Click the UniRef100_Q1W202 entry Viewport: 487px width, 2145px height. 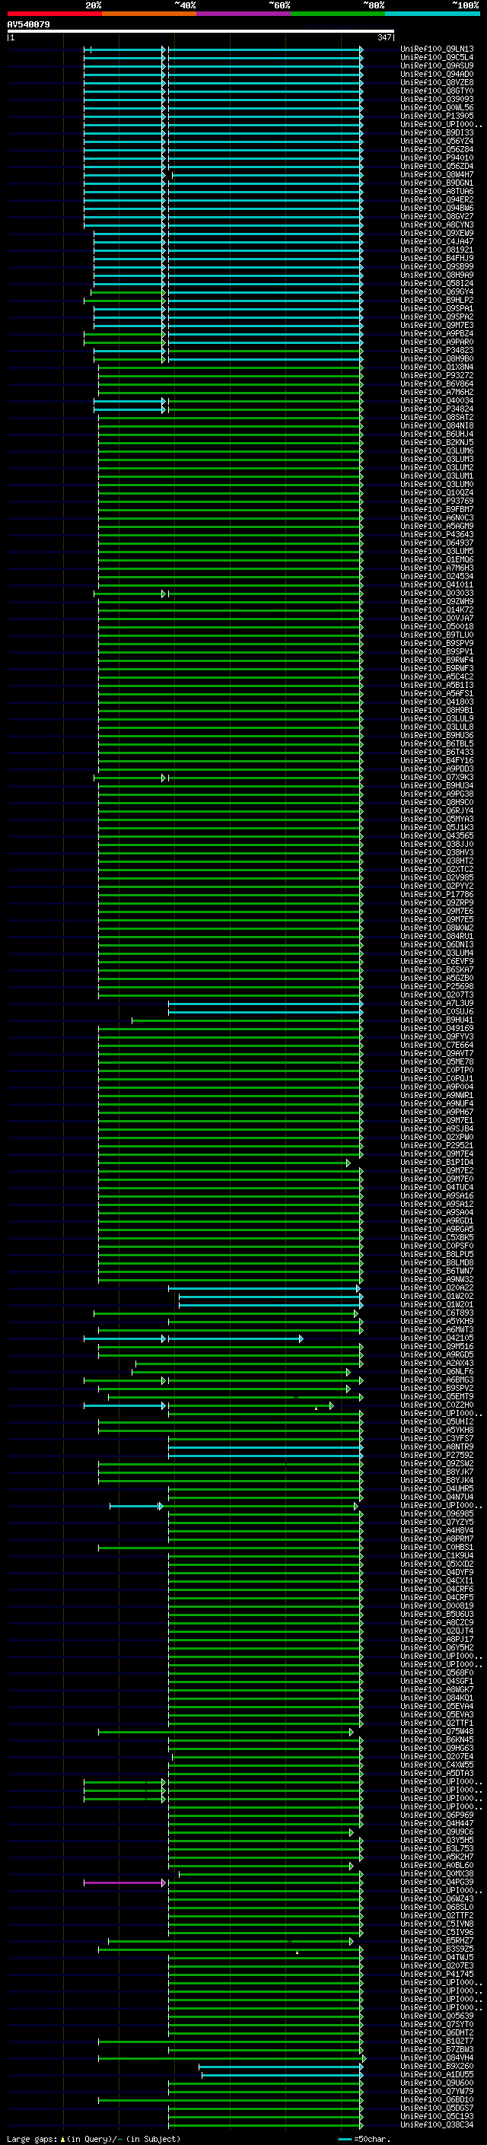[x=437, y=1297]
